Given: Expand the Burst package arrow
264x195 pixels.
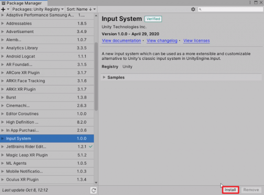Looking at the screenshot, I should (2, 97).
